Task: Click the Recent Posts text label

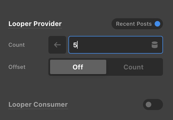Action: 134,24
